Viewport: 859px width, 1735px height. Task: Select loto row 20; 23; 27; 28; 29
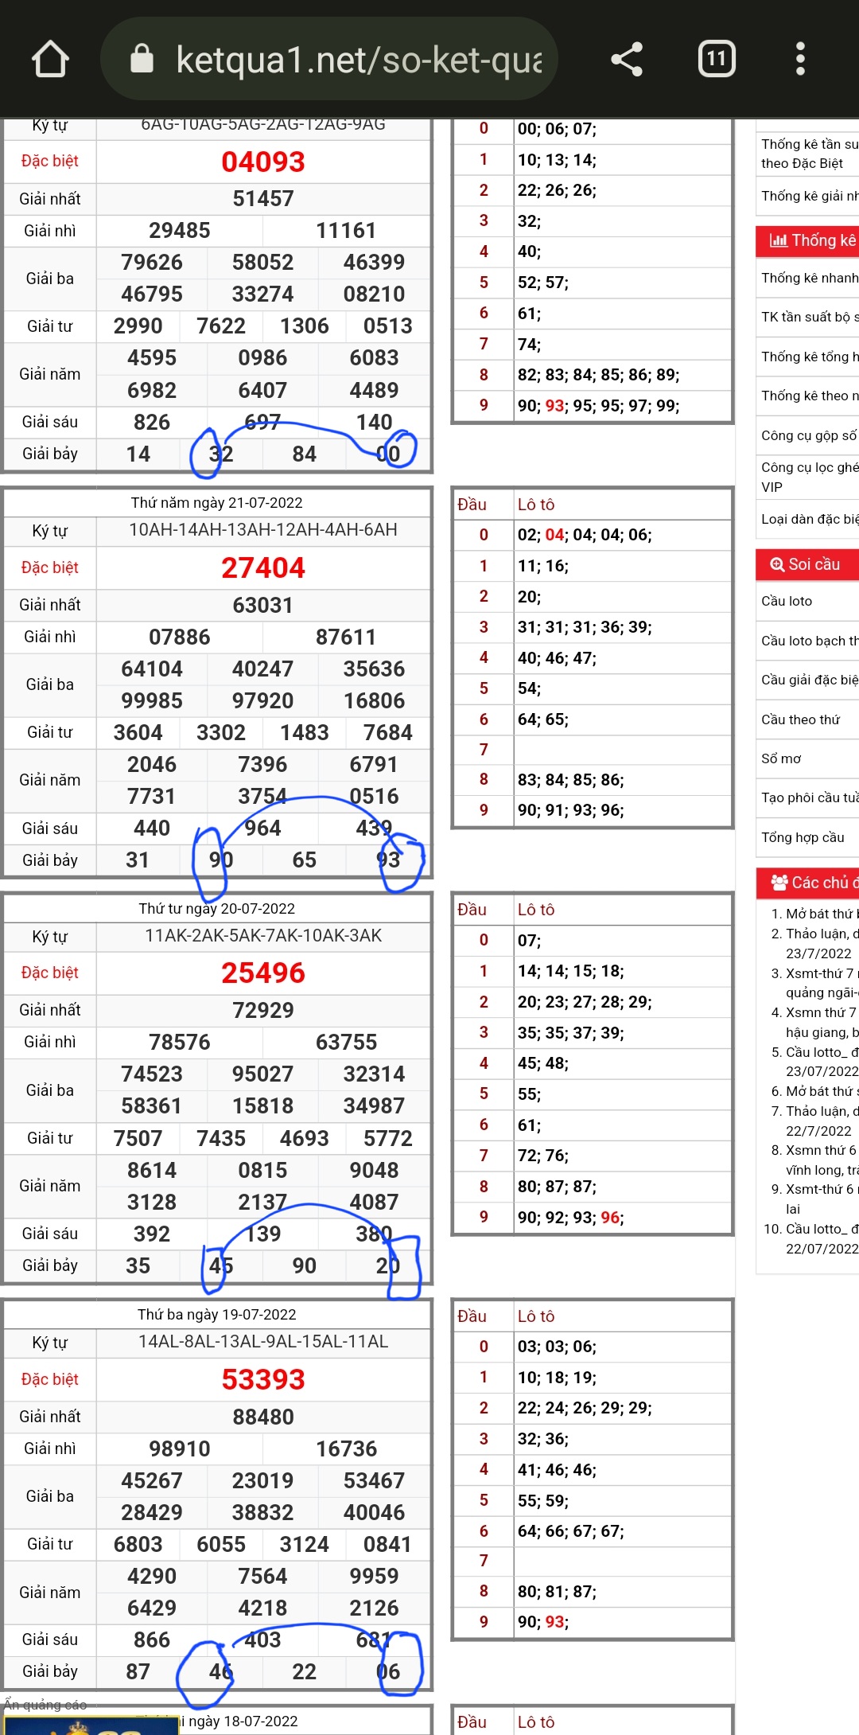(585, 1002)
